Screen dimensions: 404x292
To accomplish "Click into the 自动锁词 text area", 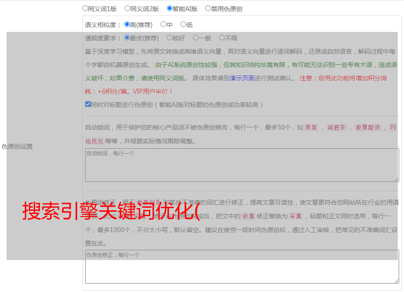I will (242, 165).
